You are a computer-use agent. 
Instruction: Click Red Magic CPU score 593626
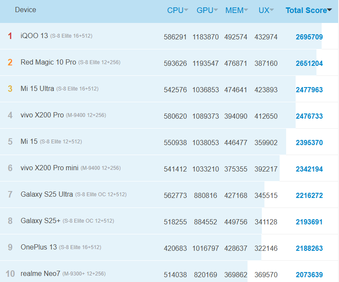pos(175,63)
